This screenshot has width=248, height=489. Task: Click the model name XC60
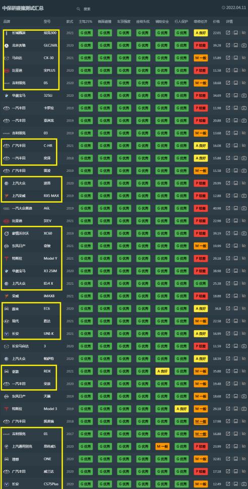tap(48, 233)
